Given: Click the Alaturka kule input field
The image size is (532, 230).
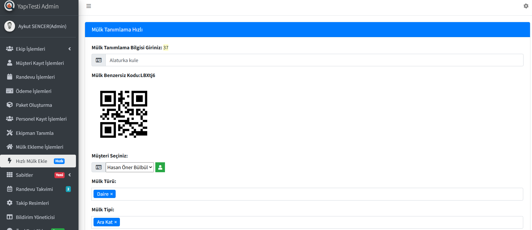Looking at the screenshot, I should pyautogui.click(x=314, y=60).
